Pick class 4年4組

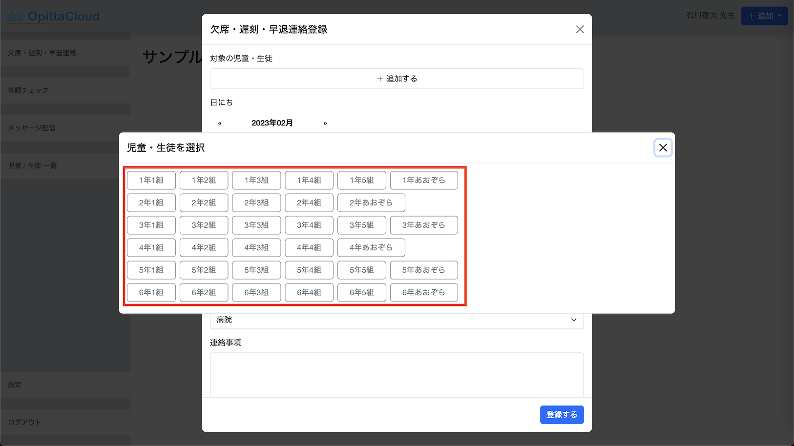309,247
